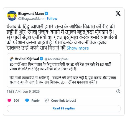The height and width of the screenshot is (120, 125).
Task: Click Arvind Kejriwal's small avatar
Action: coord(12,59)
